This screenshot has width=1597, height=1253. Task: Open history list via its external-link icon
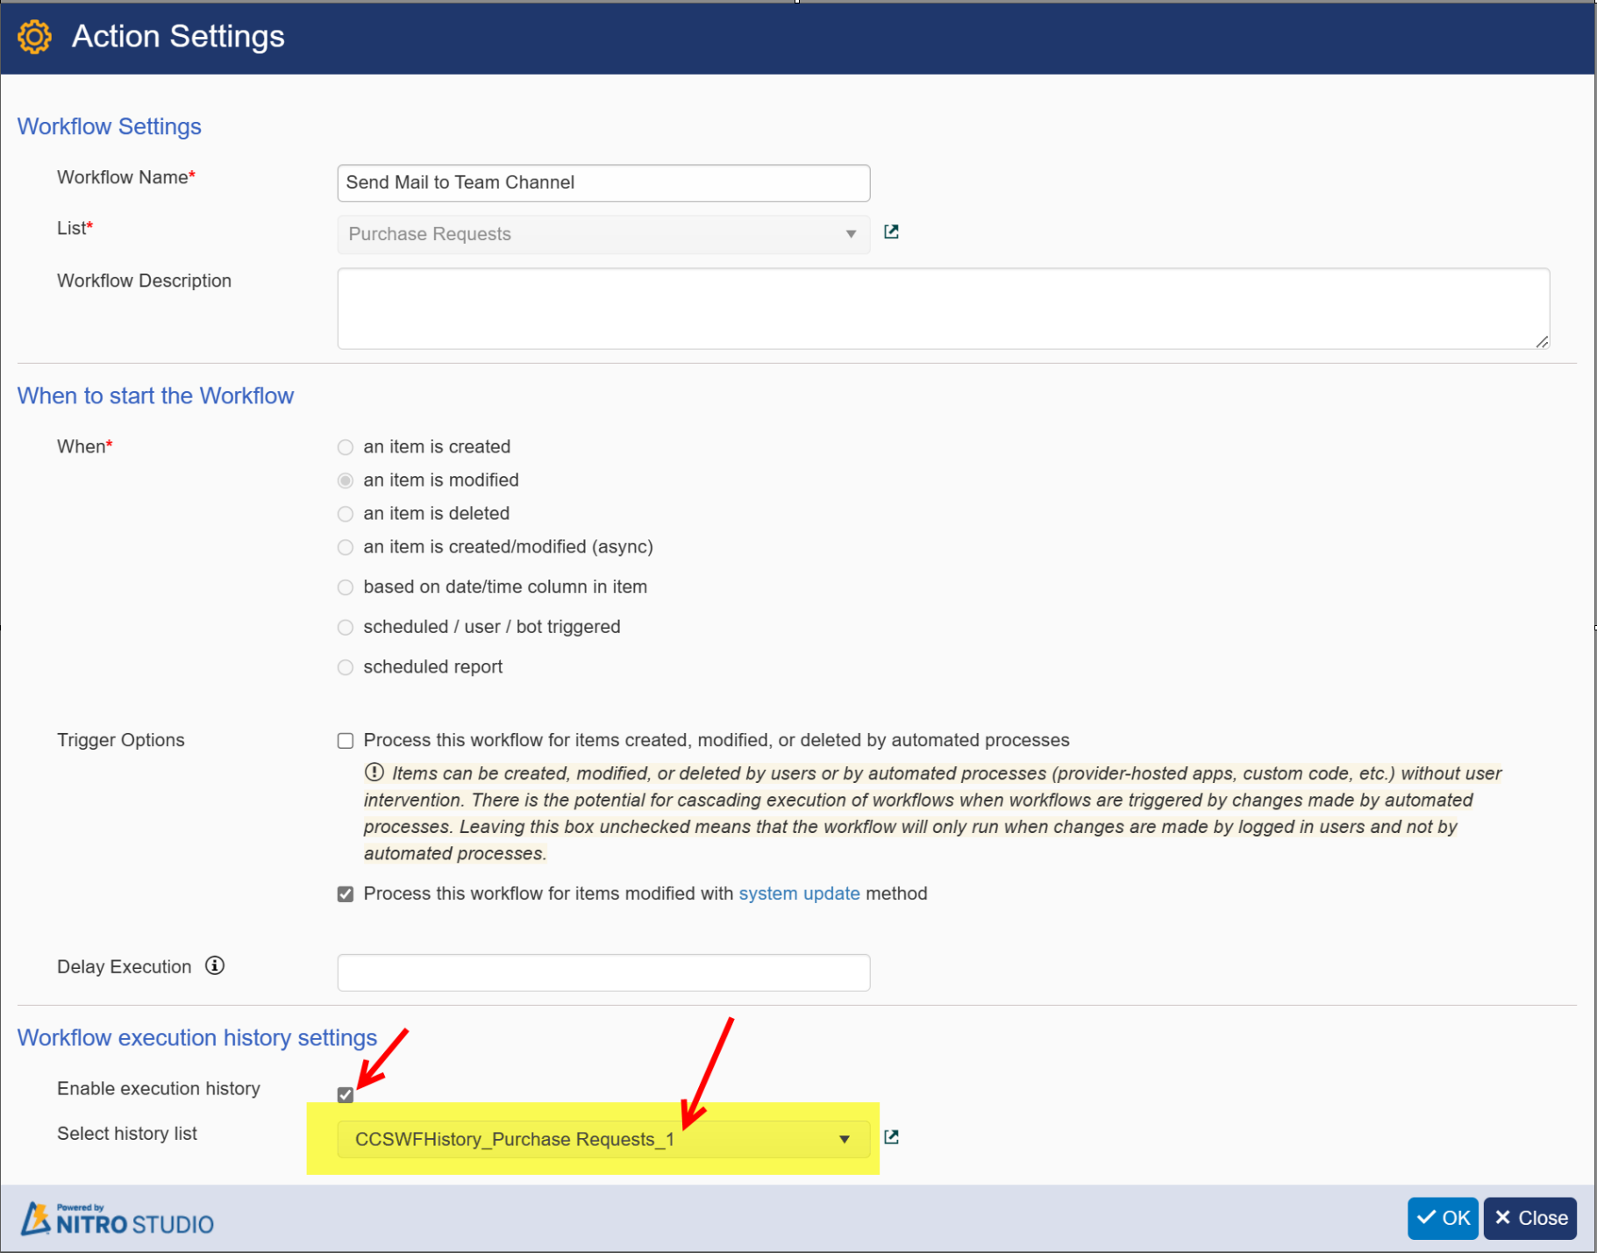click(x=891, y=1137)
